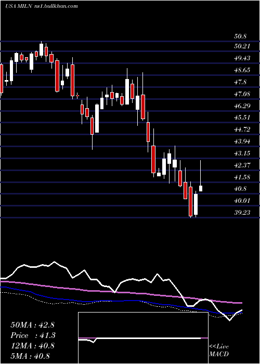The height and width of the screenshot is (364, 260).
Task: Click the 46.29 price axis label
Action: pyautogui.click(x=242, y=106)
